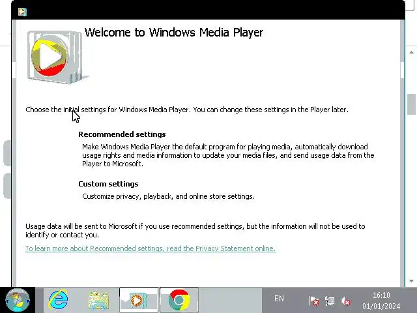Launch Internet Explorer from the taskbar

pos(59,300)
